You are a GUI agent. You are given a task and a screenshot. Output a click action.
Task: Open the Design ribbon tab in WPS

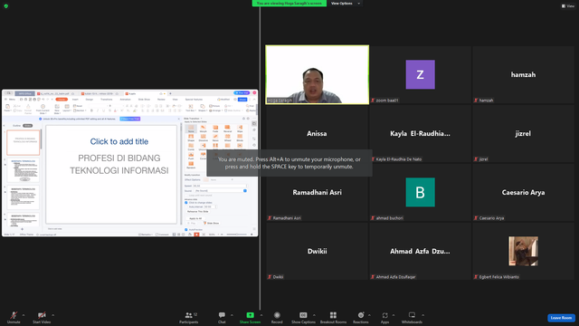pyautogui.click(x=90, y=100)
